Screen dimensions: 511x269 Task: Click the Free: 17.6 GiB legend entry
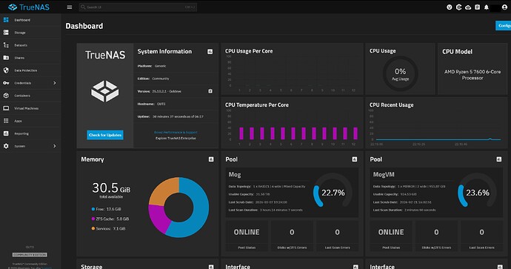click(106, 209)
